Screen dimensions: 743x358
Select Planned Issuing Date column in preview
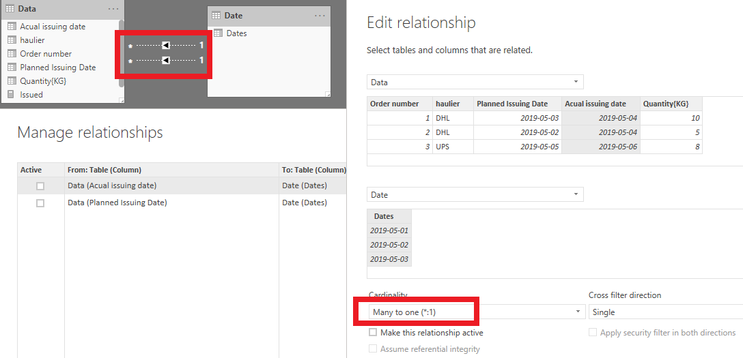[x=518, y=104]
